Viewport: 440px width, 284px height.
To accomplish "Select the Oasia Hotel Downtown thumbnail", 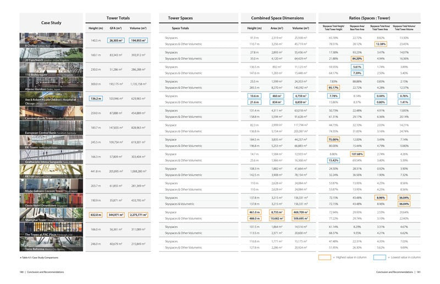I will pyautogui.click(x=51, y=201).
